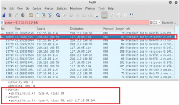Open the Analyze menu
Viewport: 179px width, 105px height.
tap(49, 8)
